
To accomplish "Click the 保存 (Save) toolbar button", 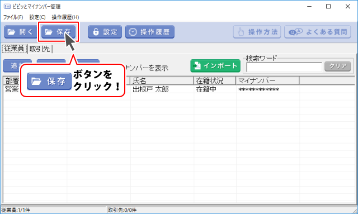I will (x=58, y=32).
